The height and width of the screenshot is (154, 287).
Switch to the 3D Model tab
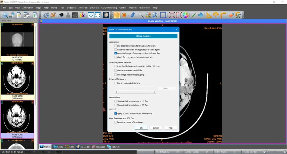tap(83, 147)
